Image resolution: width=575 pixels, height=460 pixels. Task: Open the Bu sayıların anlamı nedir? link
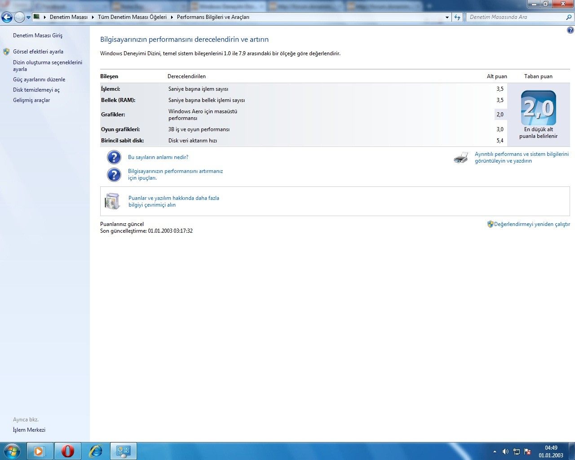pyautogui.click(x=158, y=157)
